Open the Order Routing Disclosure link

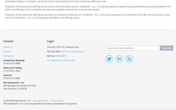point(72,51)
